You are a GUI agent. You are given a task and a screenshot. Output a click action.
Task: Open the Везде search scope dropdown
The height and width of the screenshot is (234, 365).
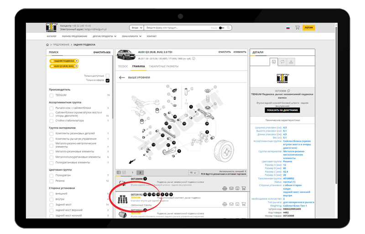tap(136, 28)
